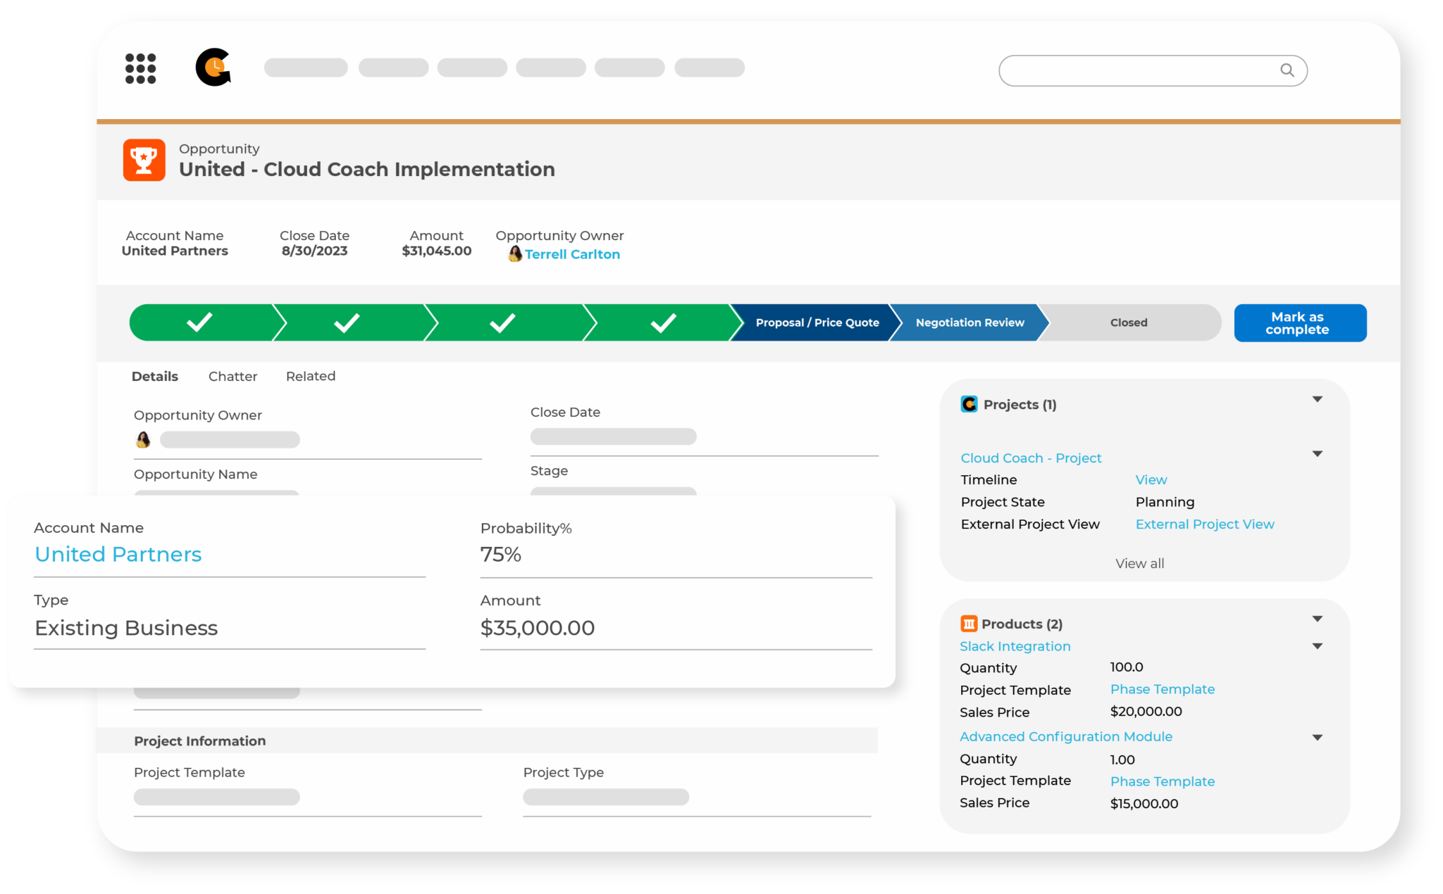
Task: Click the Products panel orange icon
Action: click(969, 624)
